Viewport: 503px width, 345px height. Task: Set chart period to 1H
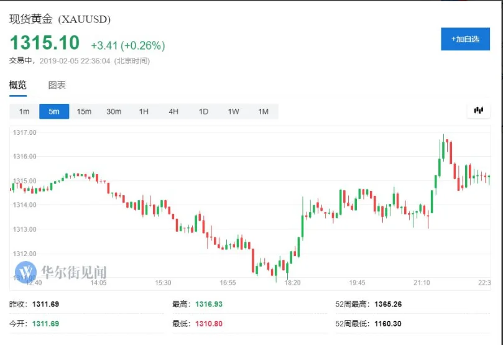click(144, 111)
